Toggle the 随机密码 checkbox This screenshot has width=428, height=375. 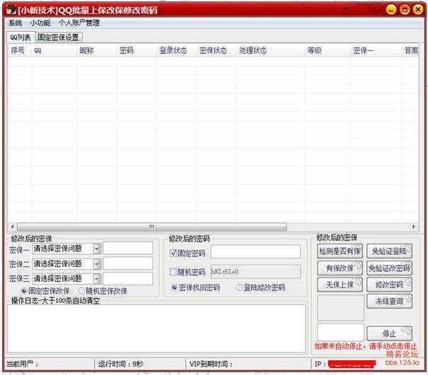(173, 272)
